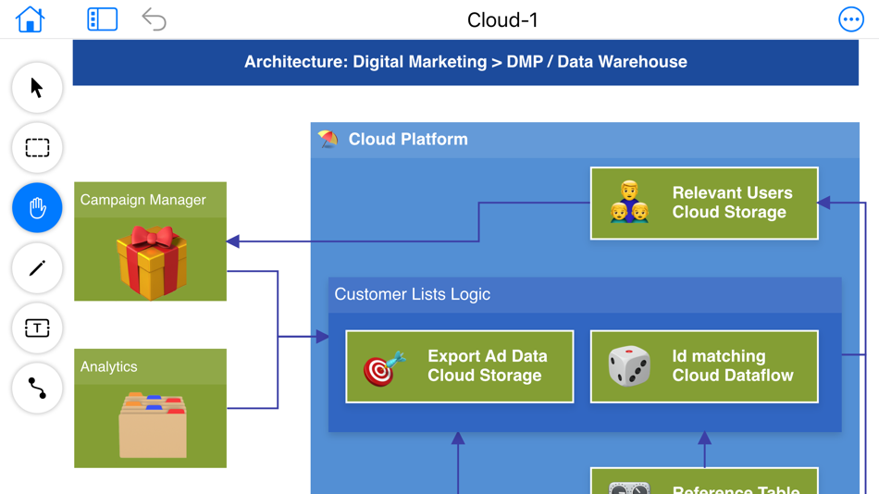Click the gift box icon in Campaign Manager
Image resolution: width=879 pixels, height=494 pixels.
point(152,262)
